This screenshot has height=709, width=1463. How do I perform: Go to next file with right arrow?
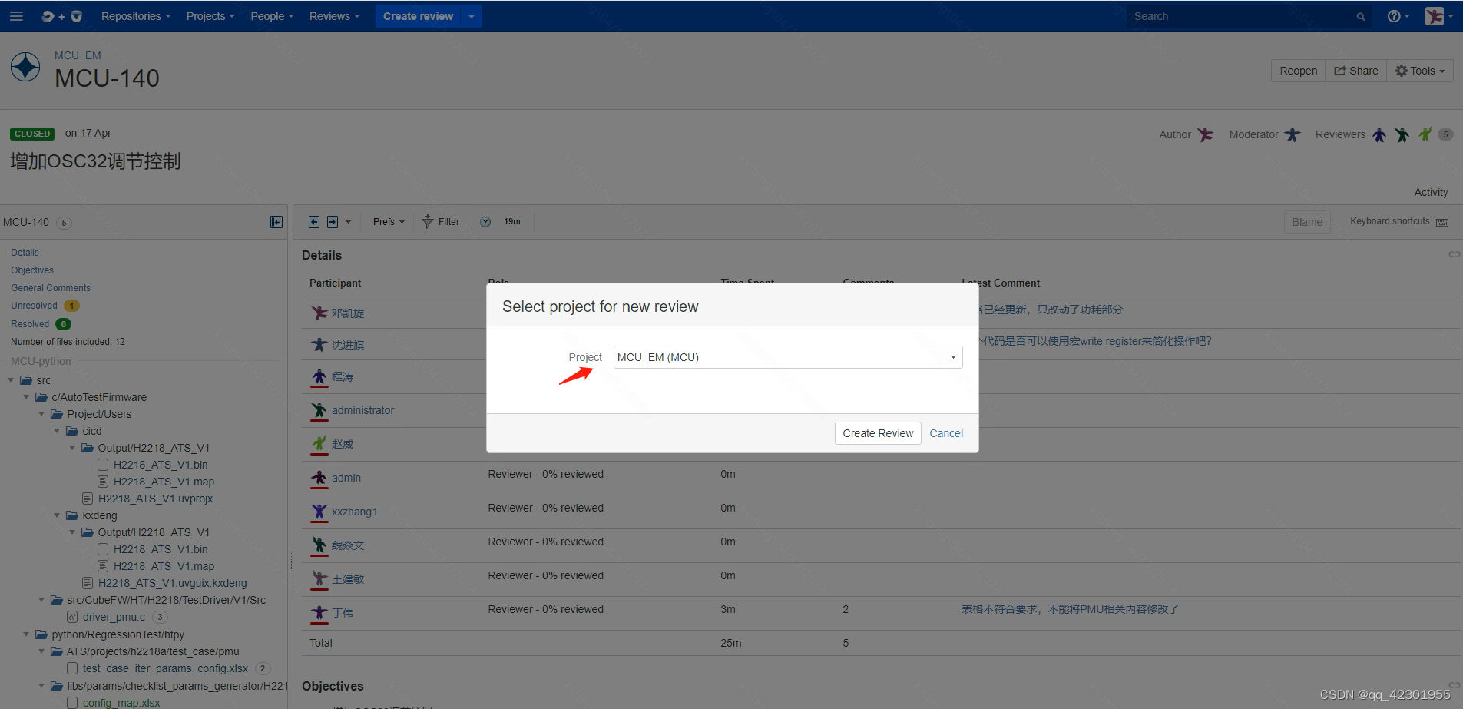(333, 222)
